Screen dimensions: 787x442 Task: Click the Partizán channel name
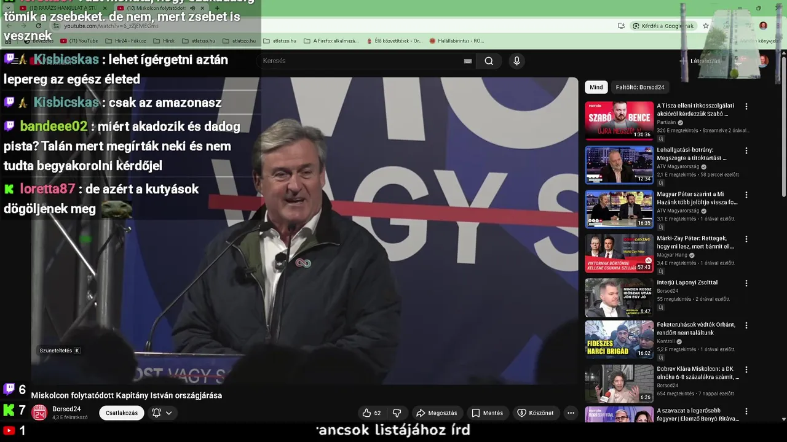coord(666,122)
